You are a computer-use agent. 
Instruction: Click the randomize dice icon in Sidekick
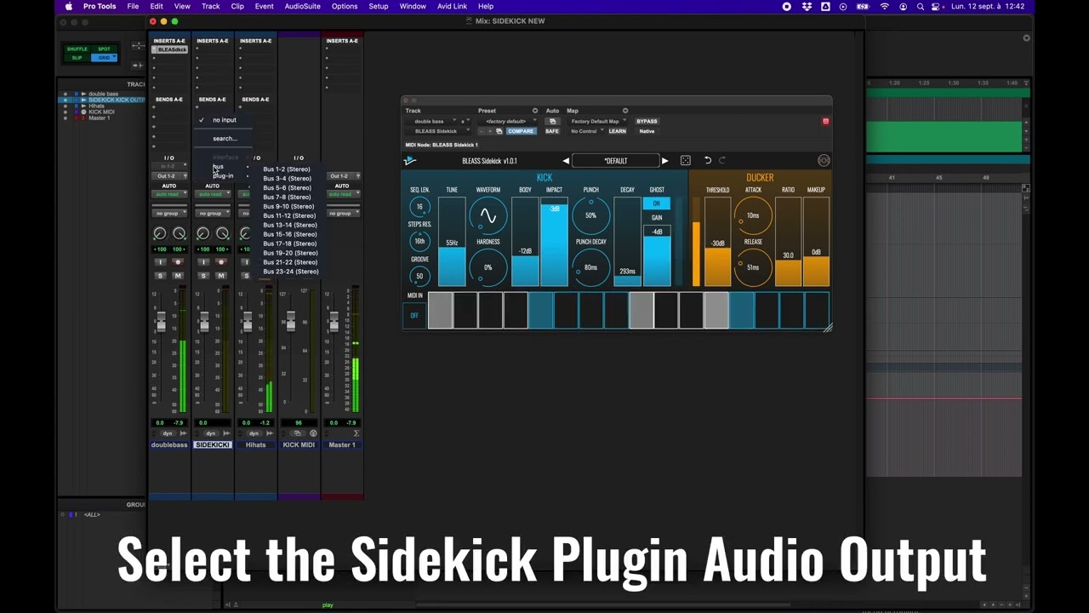(686, 161)
